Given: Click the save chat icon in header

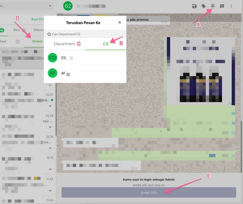Looking at the screenshot, I should point(194,6).
